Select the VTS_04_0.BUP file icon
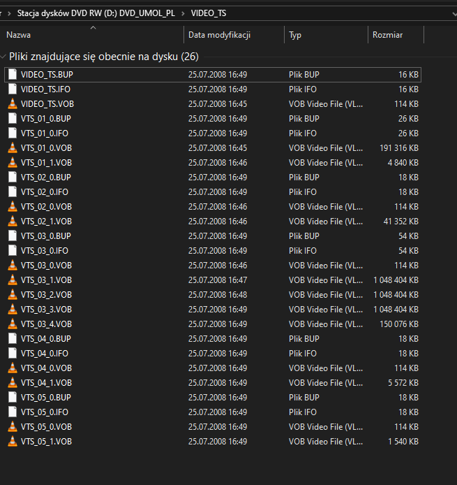457x485 pixels. (x=13, y=339)
